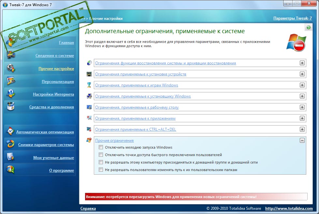Click the system restore restrictions row icon

tap(89, 63)
